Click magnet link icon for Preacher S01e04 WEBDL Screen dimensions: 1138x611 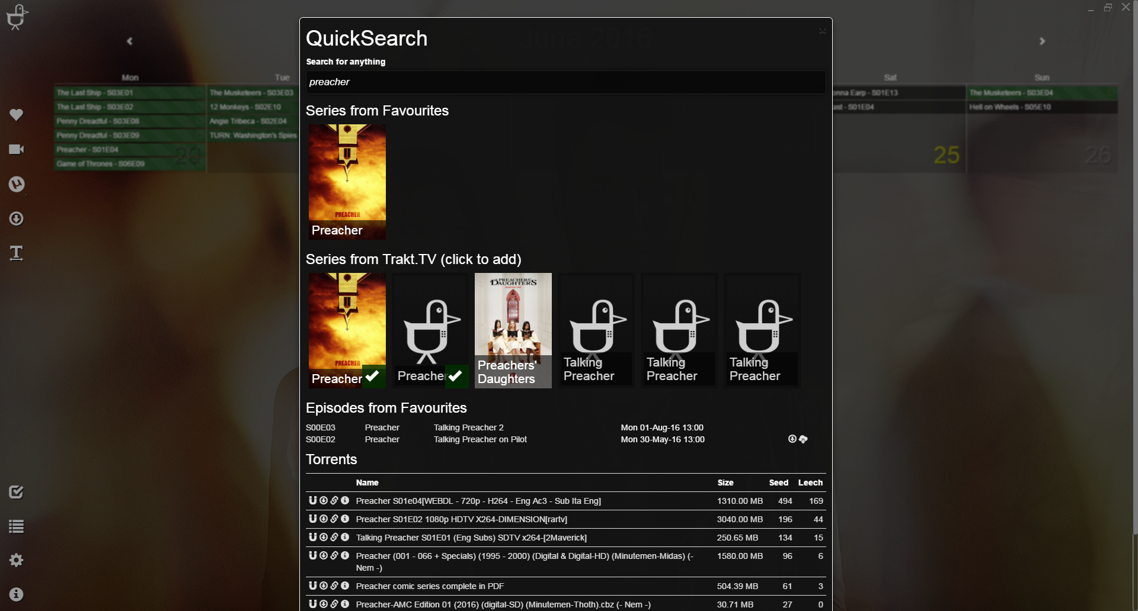(334, 500)
